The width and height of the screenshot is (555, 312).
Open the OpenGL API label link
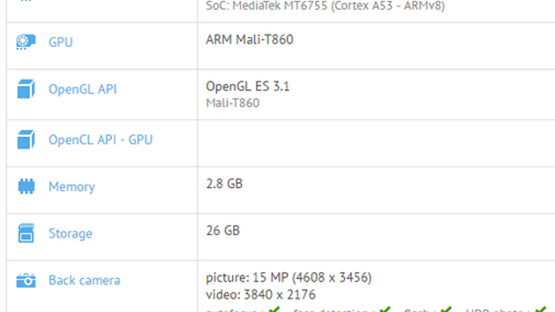(x=83, y=89)
